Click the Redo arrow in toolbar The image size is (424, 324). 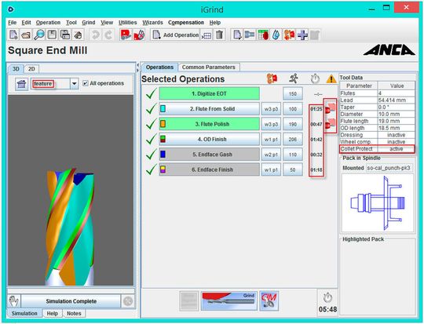pyautogui.click(x=108, y=35)
